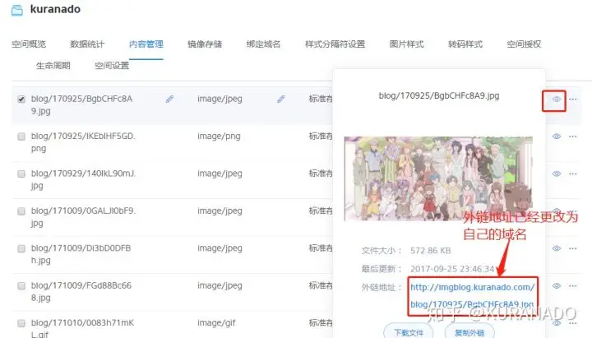
Task: Select file name blog/170929/140IkL90mJ.jpg
Action: coord(83,179)
